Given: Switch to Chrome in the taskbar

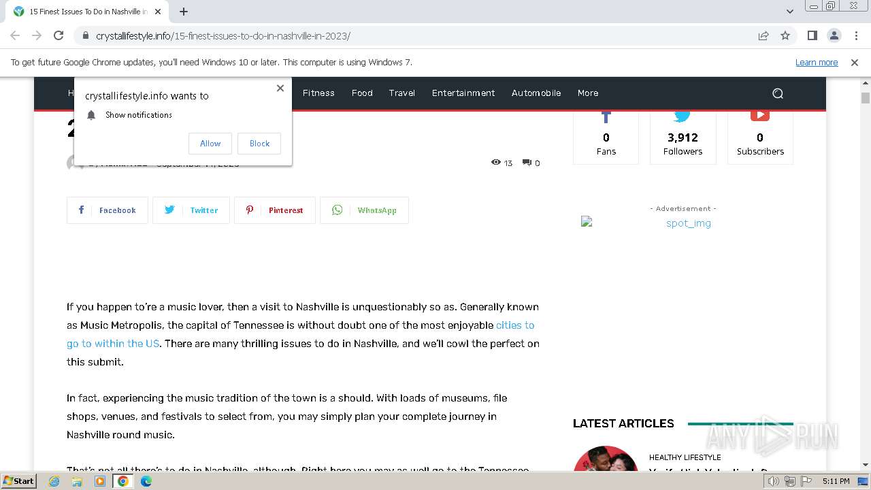Looking at the screenshot, I should (x=123, y=481).
